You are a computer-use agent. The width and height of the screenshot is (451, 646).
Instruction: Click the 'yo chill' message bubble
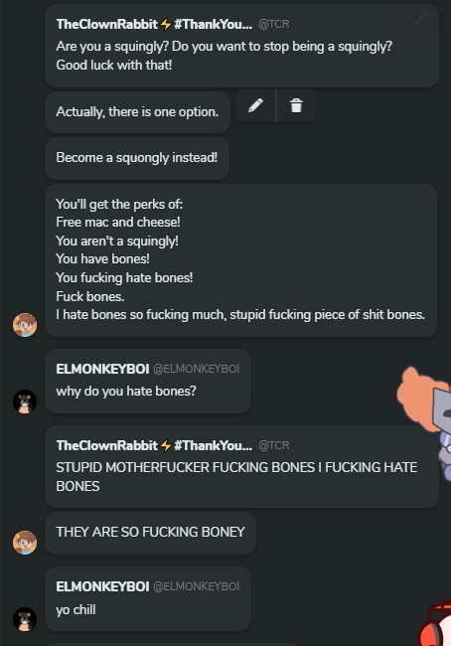(148, 598)
